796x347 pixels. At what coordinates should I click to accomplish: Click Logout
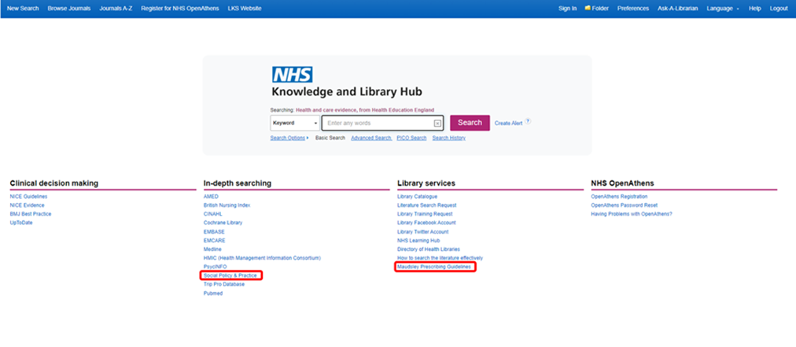point(779,8)
